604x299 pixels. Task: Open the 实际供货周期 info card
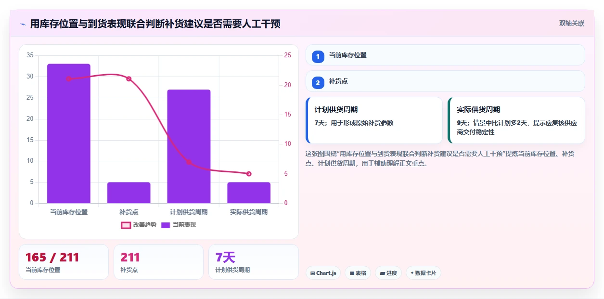coord(516,120)
